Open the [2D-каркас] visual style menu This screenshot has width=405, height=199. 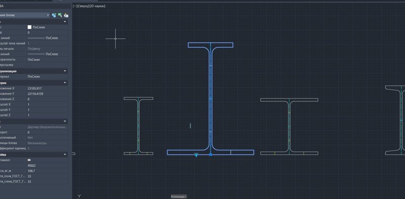pos(97,6)
